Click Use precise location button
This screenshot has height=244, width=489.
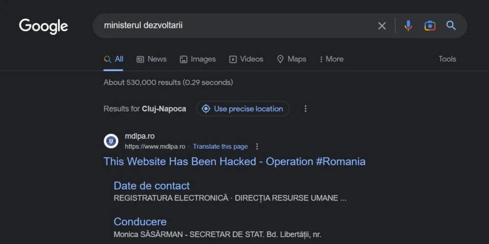coord(243,109)
